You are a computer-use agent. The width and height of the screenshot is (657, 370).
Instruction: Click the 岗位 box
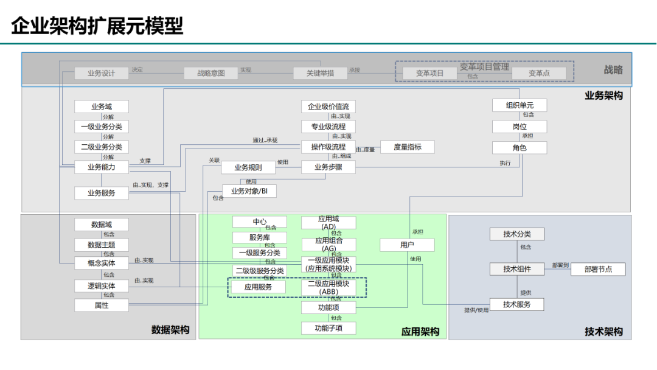[x=520, y=127]
